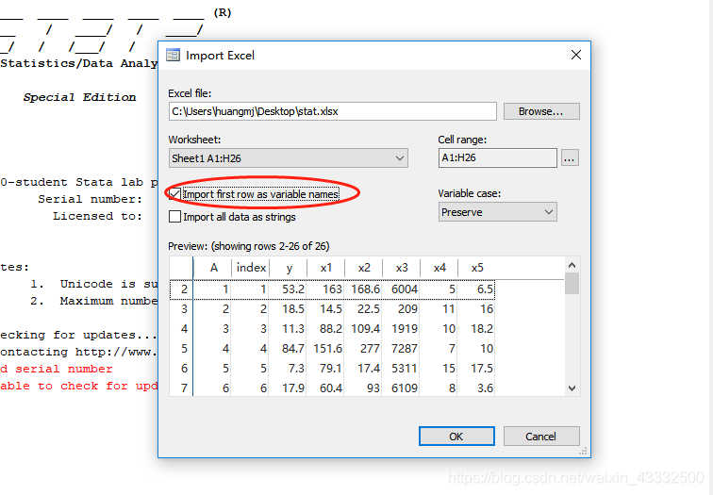Select the 'x5' column header in preview
The height and width of the screenshot is (495, 713).
477,268
